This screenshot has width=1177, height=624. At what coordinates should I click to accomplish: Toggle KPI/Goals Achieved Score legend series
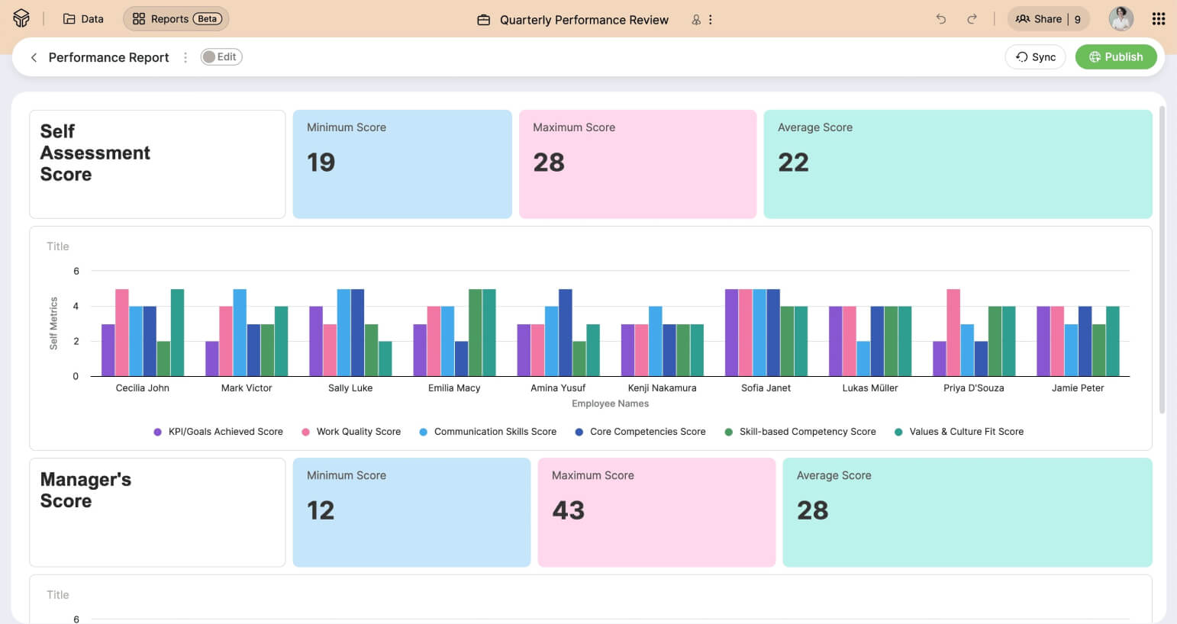(218, 432)
